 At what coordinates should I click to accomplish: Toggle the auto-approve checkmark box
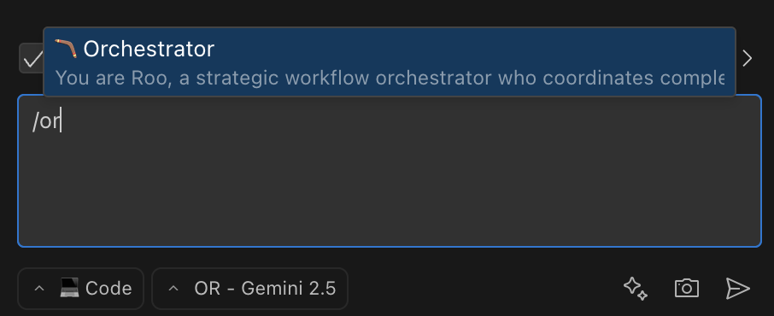pyautogui.click(x=32, y=59)
